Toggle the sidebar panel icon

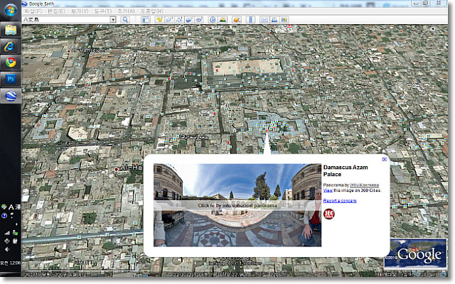tap(146, 19)
